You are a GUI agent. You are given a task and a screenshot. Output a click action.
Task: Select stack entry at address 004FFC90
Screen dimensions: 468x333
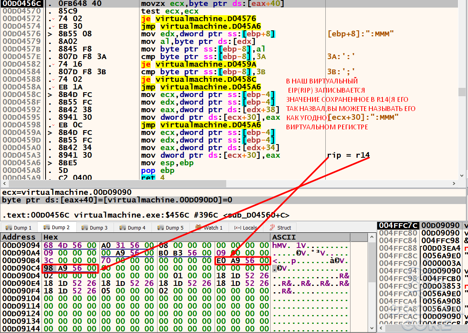(398, 263)
